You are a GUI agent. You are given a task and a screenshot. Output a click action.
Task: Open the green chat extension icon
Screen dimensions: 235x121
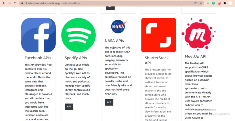(208, 3)
